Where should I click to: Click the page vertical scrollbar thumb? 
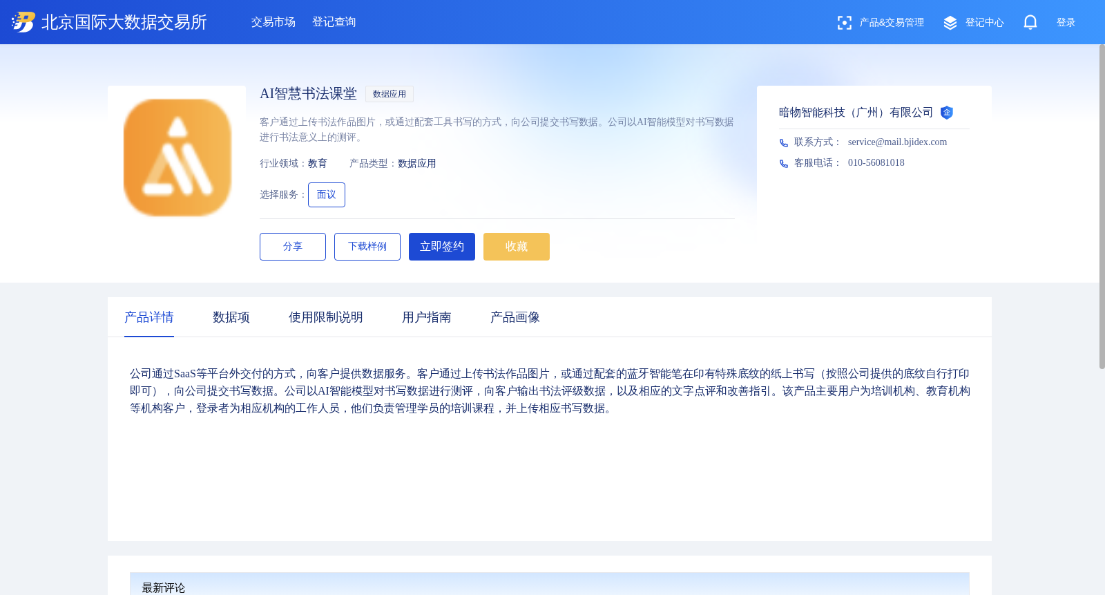click(1102, 207)
